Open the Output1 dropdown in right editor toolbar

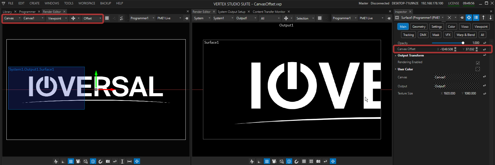(x=246, y=18)
